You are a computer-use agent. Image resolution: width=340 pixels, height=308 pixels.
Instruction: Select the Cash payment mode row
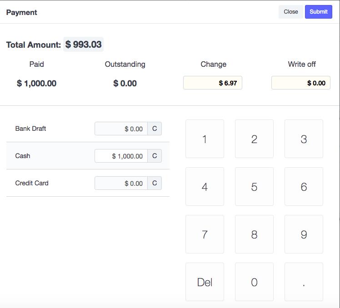click(x=45, y=156)
